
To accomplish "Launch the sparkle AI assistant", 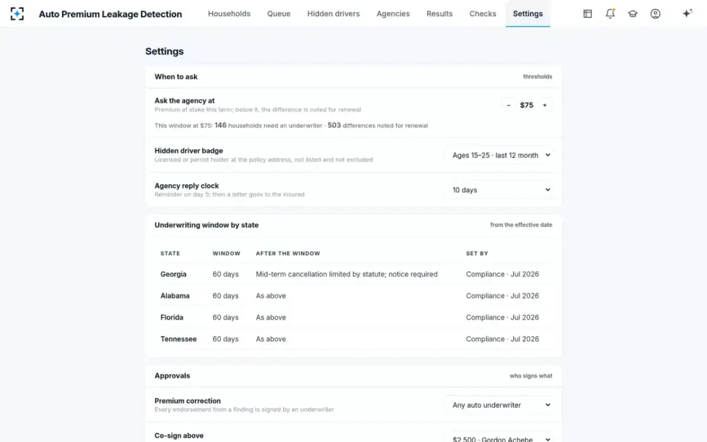I will point(687,14).
